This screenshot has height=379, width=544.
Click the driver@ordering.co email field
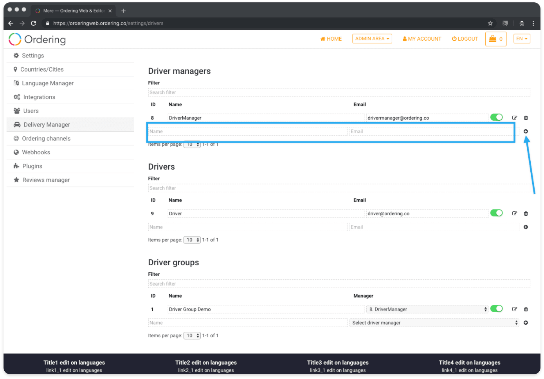coord(427,214)
